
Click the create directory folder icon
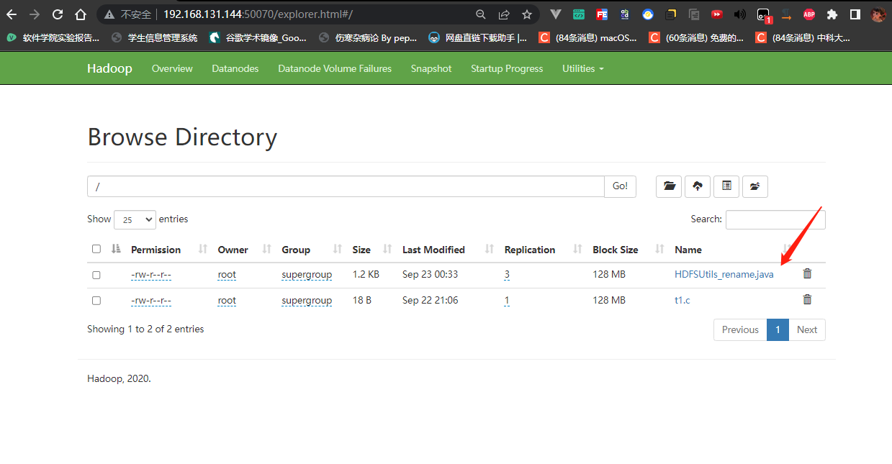[x=669, y=186]
